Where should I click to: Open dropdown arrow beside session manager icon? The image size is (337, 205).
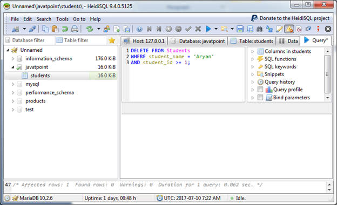tap(24, 29)
